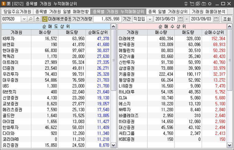Viewport: 234px width, 150px height.
Task: Select the 키움증권 broker cell
Action: [x=132, y=74]
